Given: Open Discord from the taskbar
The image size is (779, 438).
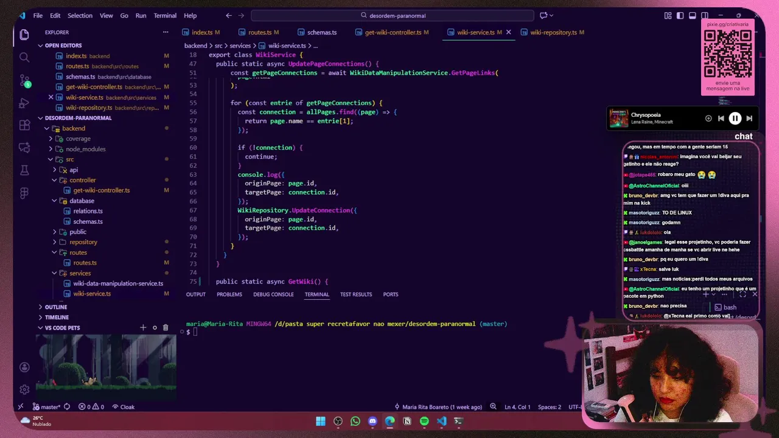Looking at the screenshot, I should coord(372,421).
